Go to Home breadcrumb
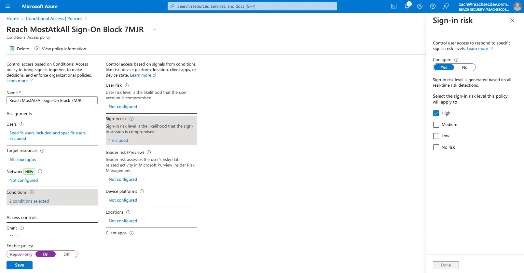 (13, 19)
